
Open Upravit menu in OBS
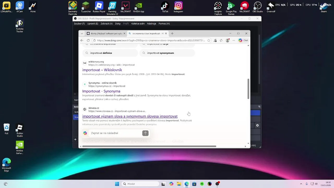point(93,23)
